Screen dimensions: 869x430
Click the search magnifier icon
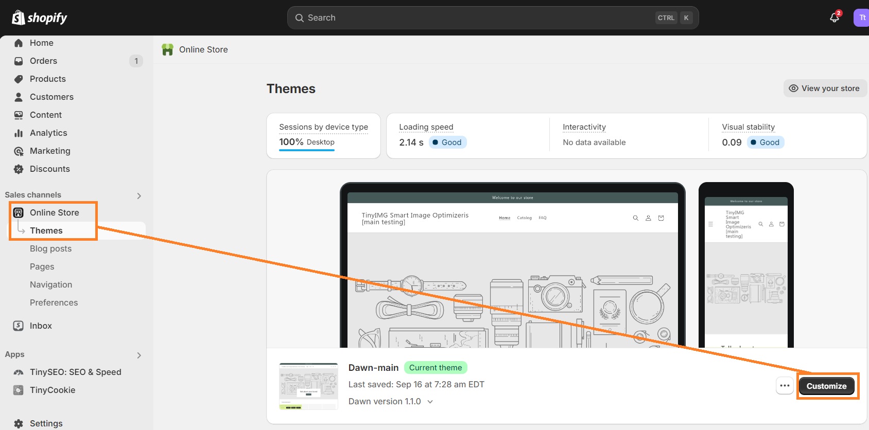point(299,17)
